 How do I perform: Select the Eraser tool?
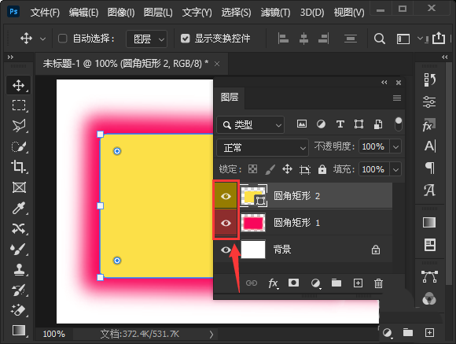[x=19, y=310]
